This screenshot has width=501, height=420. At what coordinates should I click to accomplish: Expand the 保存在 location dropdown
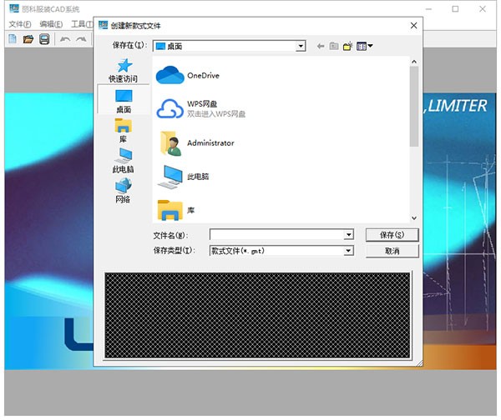click(x=301, y=46)
